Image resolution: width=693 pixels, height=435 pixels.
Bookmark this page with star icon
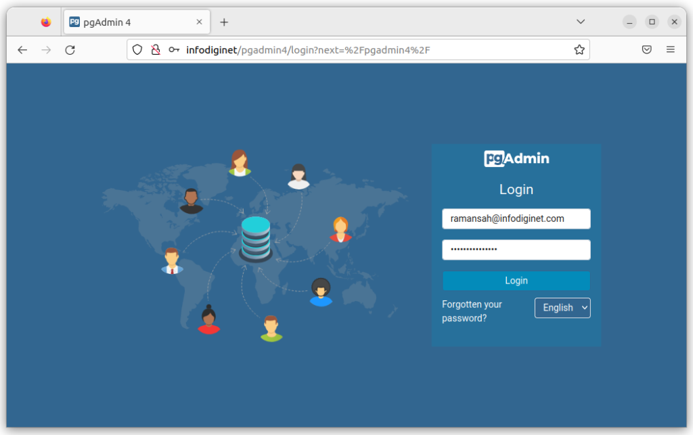pos(579,50)
